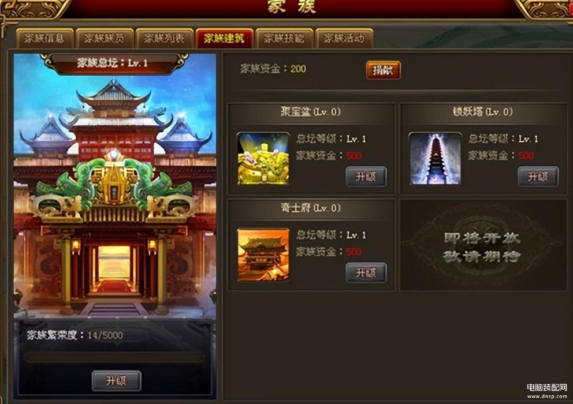Upgrade the 镇妖塔 building

(x=538, y=177)
